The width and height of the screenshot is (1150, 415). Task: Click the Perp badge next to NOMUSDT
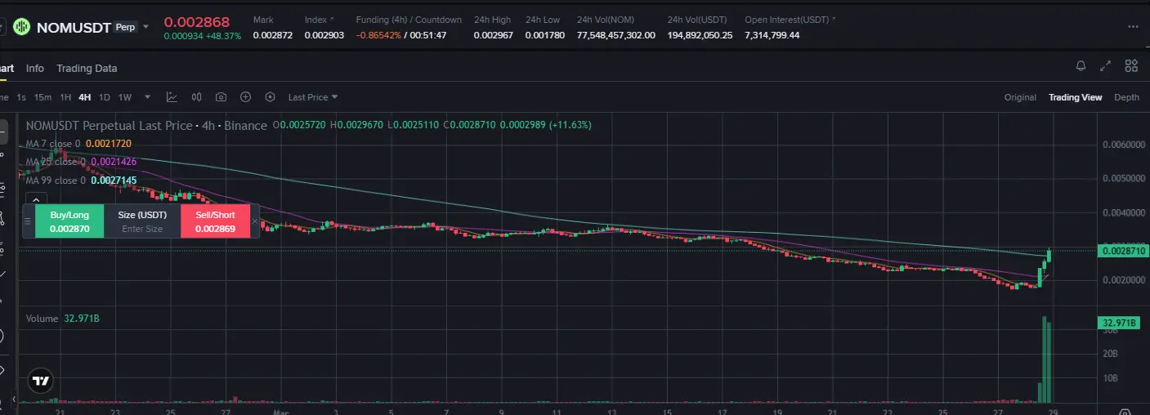125,27
